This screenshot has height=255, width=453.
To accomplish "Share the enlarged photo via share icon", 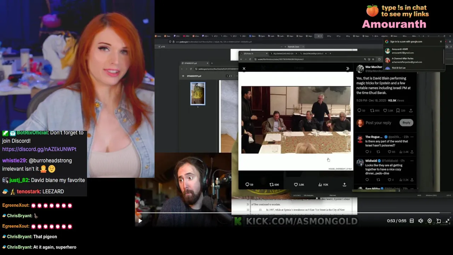I will (x=344, y=185).
